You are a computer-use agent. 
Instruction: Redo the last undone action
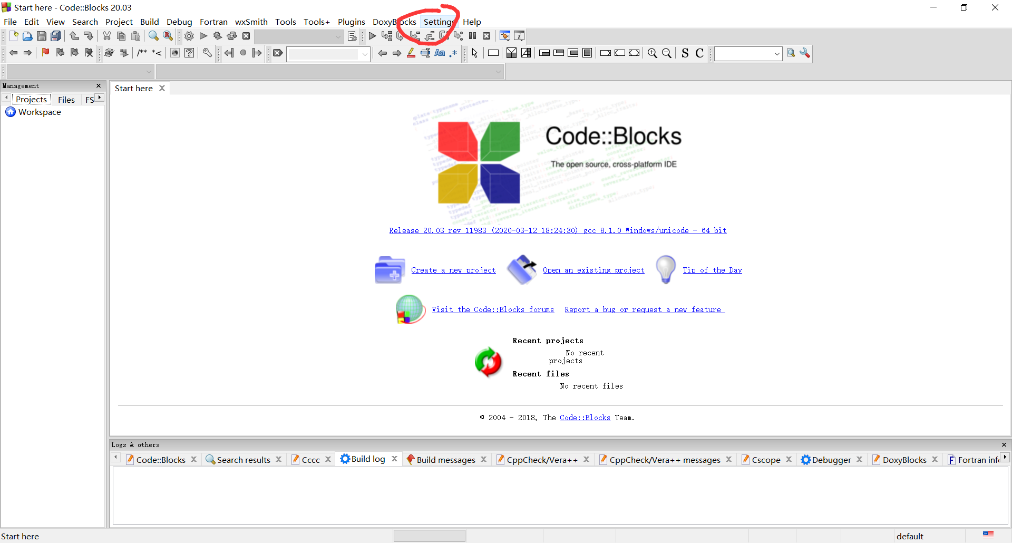89,36
